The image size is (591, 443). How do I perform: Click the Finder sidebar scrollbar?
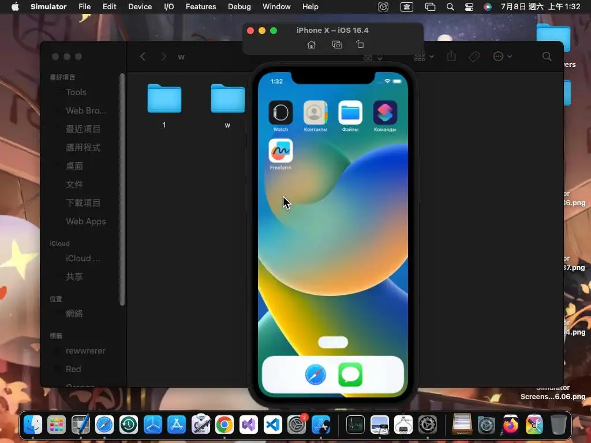[122, 189]
